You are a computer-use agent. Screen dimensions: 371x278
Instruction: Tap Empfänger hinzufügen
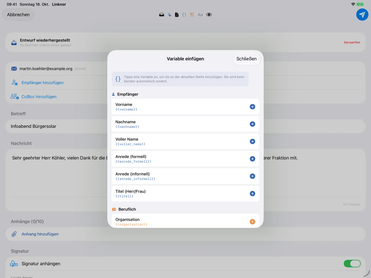click(x=42, y=83)
